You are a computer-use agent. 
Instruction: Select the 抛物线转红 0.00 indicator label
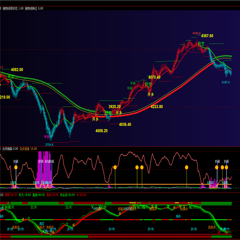[34, 8]
